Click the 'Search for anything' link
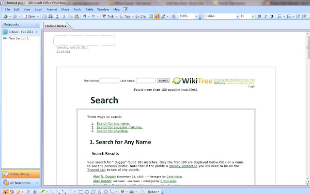Viewport: 310px width, 194px height. pos(112,131)
